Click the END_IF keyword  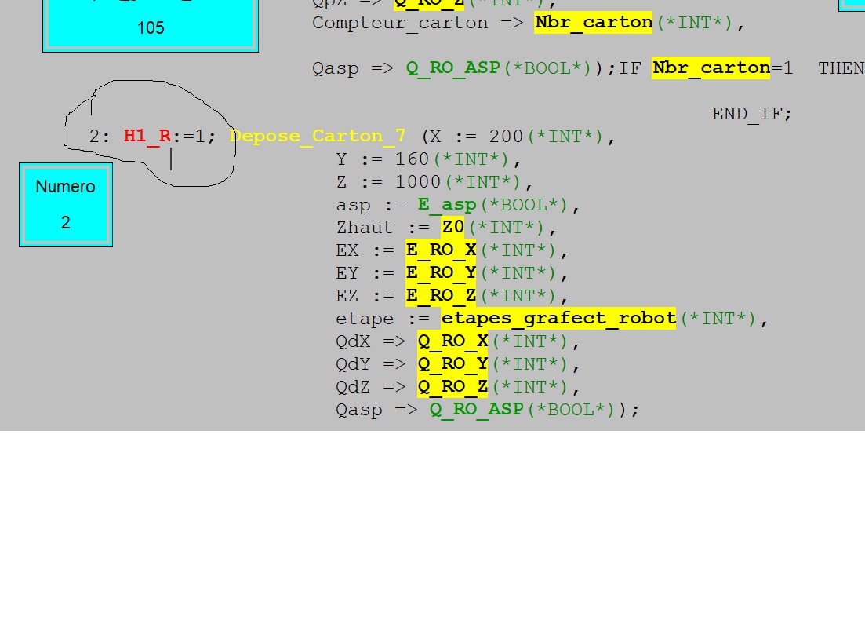(x=751, y=114)
